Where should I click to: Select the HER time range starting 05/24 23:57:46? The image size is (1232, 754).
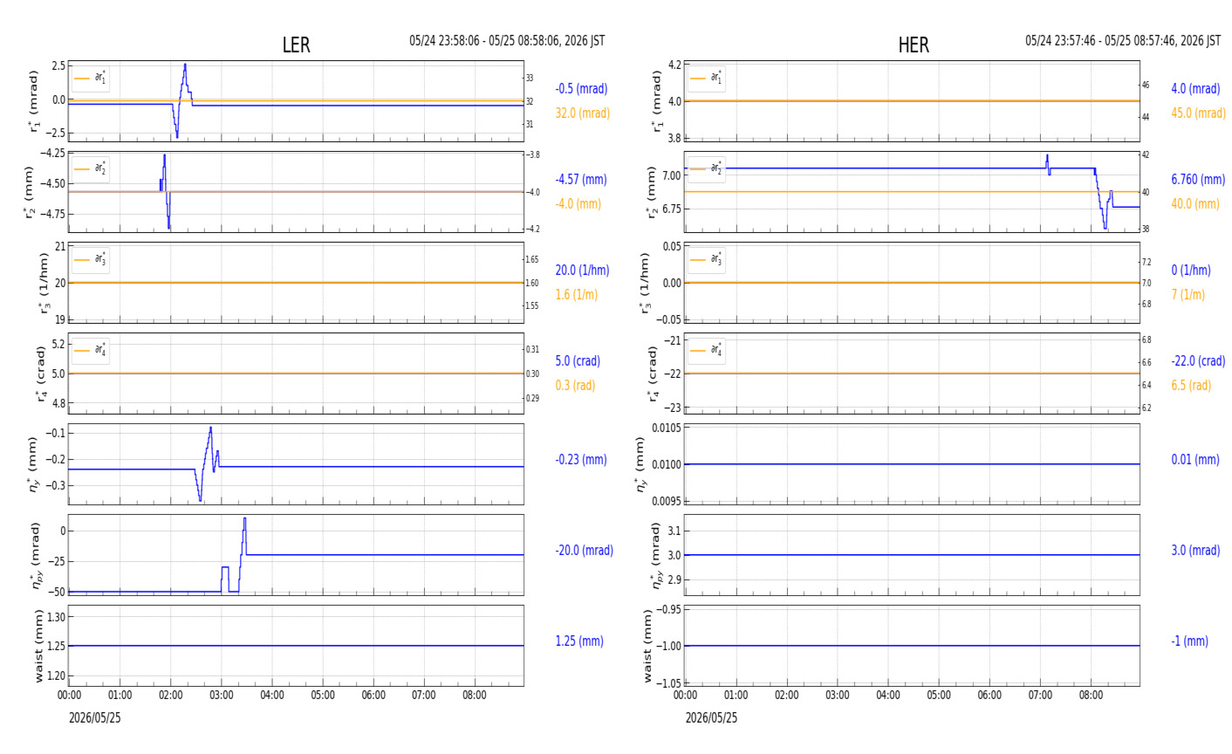[x=1123, y=41]
